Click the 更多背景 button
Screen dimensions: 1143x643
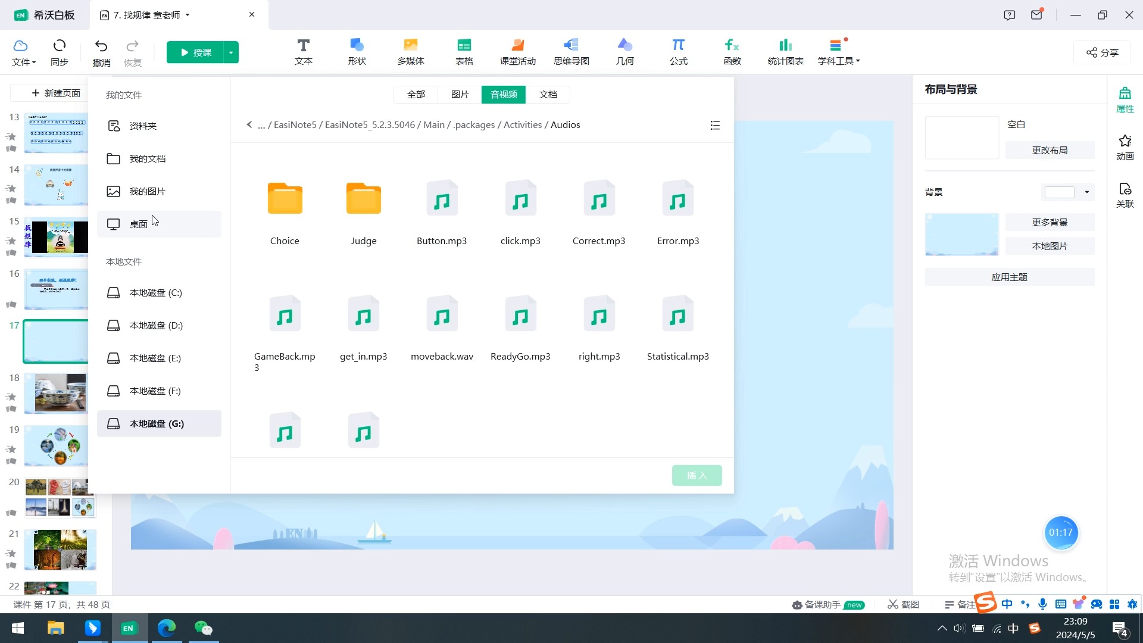1050,222
